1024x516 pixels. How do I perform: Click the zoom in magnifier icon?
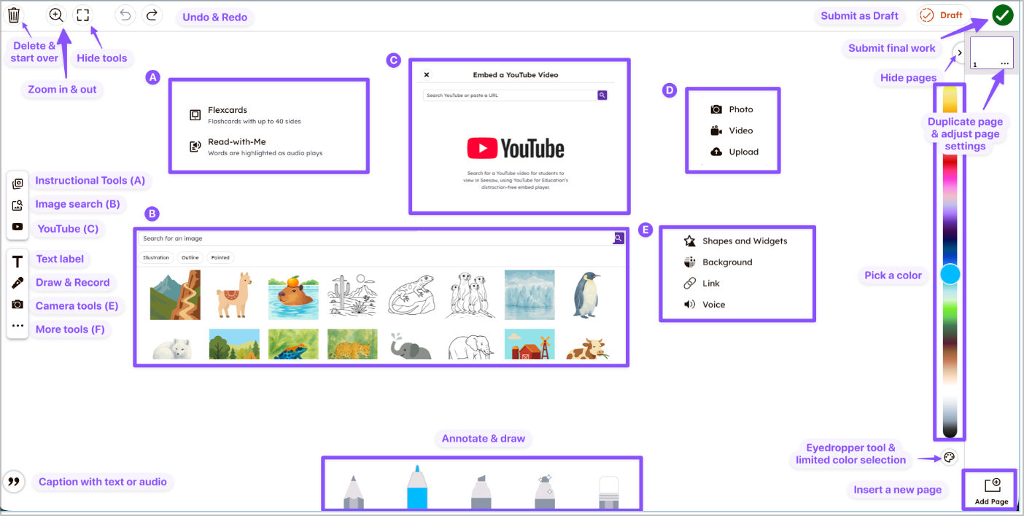(56, 15)
